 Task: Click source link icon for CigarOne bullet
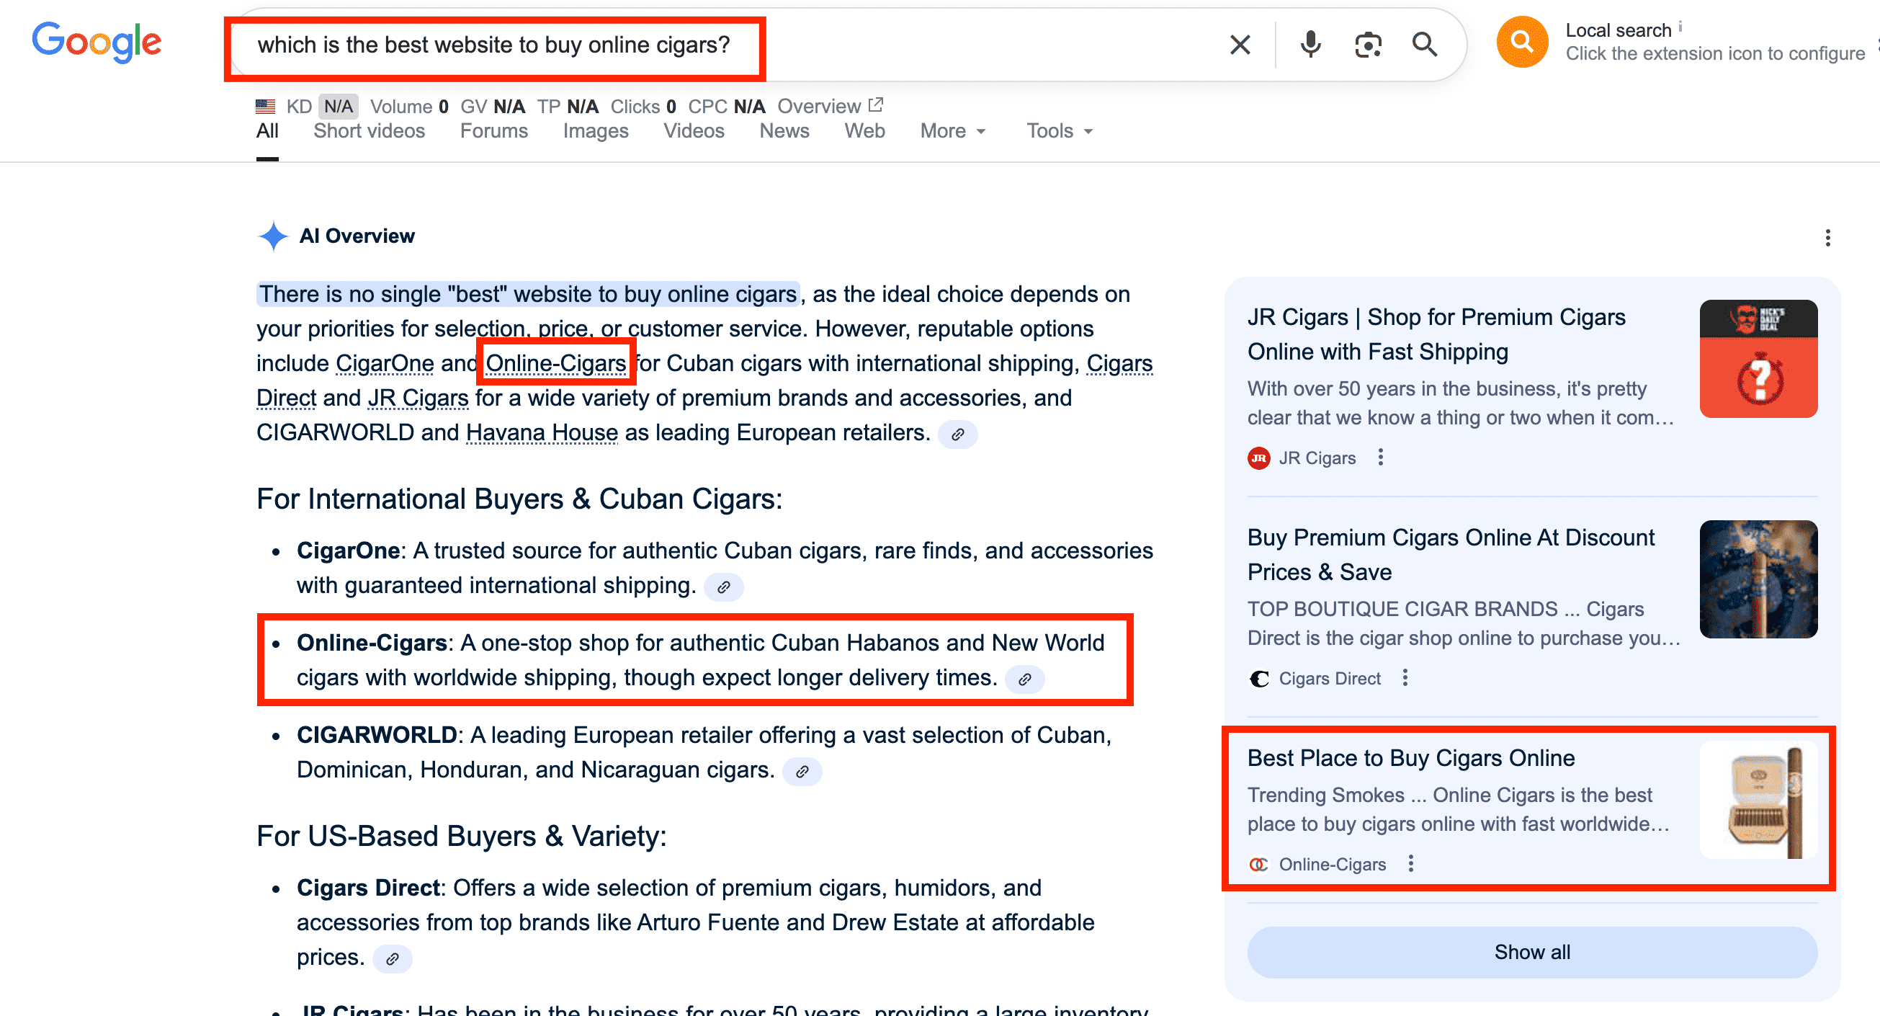click(x=723, y=587)
